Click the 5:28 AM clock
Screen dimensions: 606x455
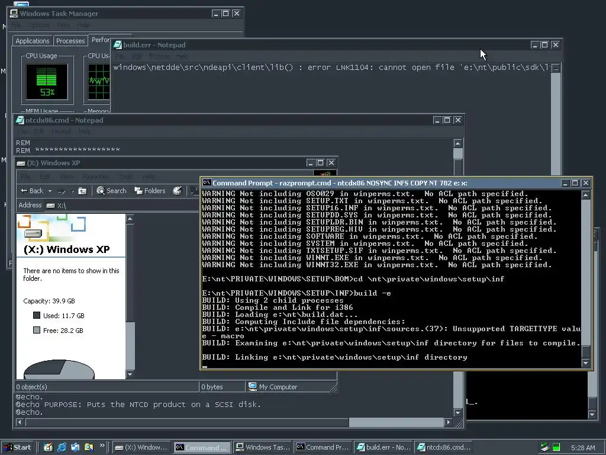click(x=583, y=448)
